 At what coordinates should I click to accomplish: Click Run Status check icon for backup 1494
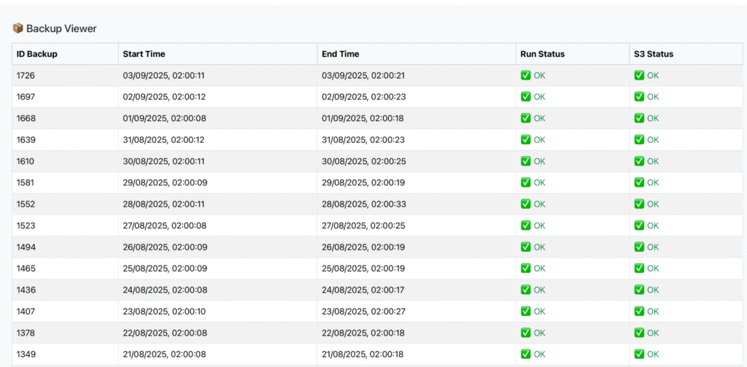525,247
